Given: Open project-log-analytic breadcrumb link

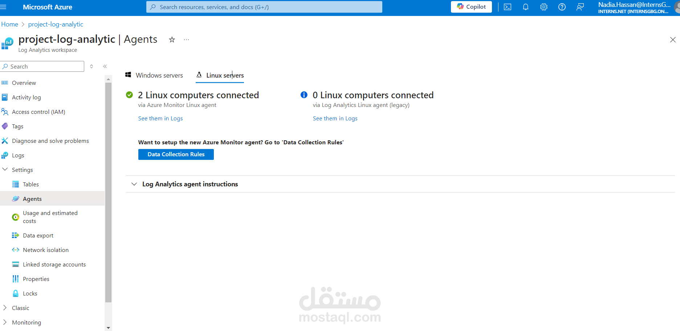Looking at the screenshot, I should point(56,24).
